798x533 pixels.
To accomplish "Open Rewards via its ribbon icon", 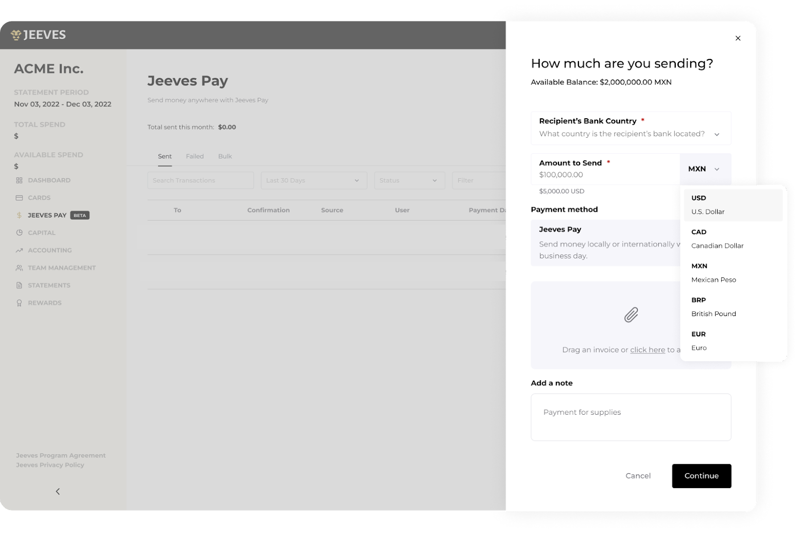I will [x=19, y=303].
